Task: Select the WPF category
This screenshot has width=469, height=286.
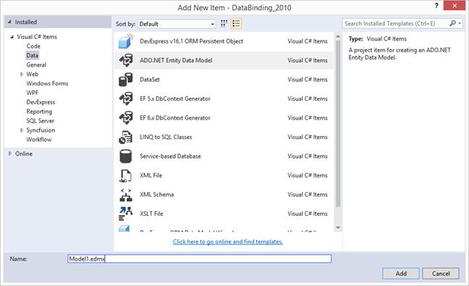Action: tap(33, 93)
